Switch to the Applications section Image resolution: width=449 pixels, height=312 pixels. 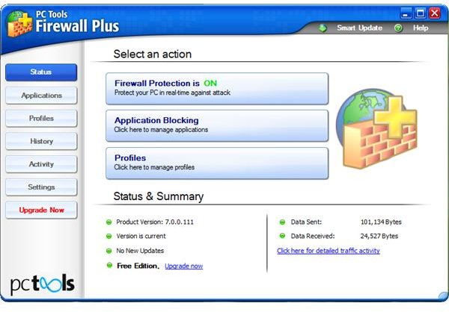click(41, 96)
